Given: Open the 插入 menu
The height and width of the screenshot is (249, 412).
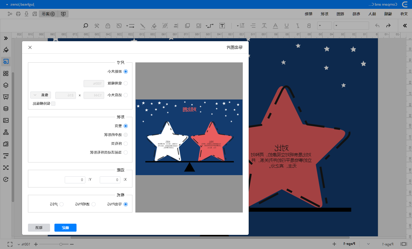Looking at the screenshot, I should (x=372, y=14).
